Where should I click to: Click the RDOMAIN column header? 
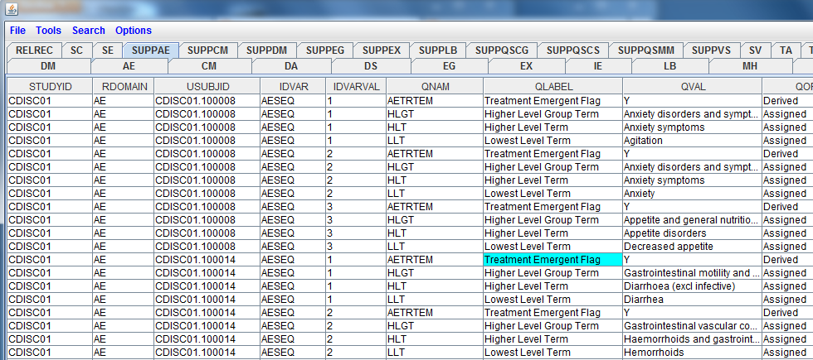(124, 86)
